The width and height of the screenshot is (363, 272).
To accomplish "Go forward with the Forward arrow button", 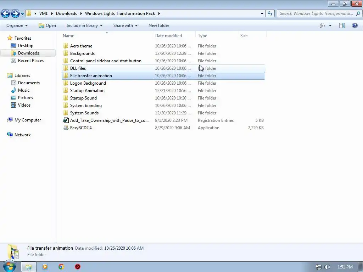I will [15, 14].
